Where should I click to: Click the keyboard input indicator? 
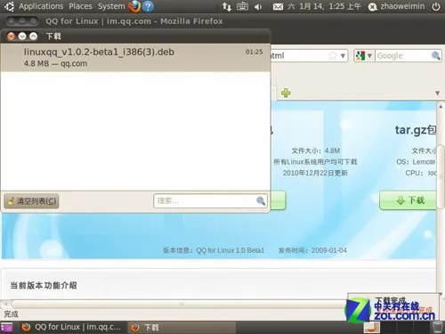click(x=242, y=6)
